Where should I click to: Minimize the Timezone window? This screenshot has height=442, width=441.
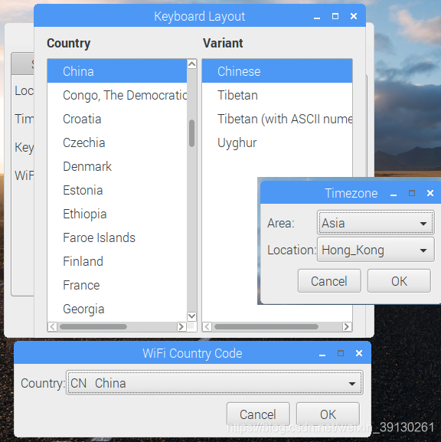394,194
